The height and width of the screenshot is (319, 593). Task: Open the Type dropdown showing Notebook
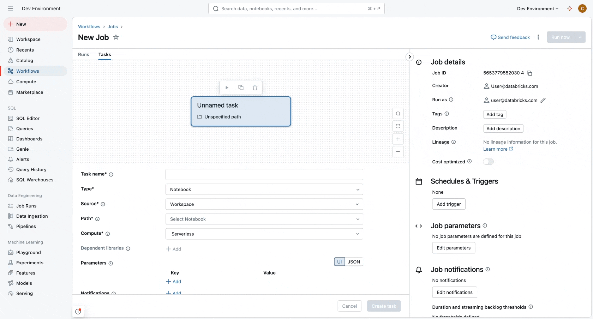[264, 189]
